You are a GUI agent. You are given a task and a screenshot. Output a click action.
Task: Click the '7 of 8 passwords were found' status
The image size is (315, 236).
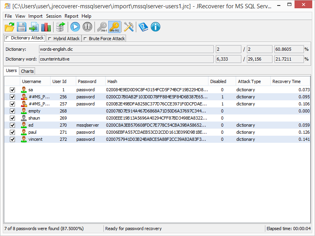pyautogui.click(x=44, y=229)
